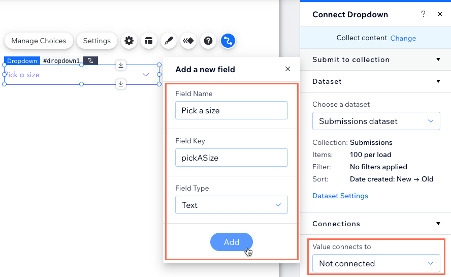
Task: Close the Connect Dropdown panel
Action: (440, 14)
